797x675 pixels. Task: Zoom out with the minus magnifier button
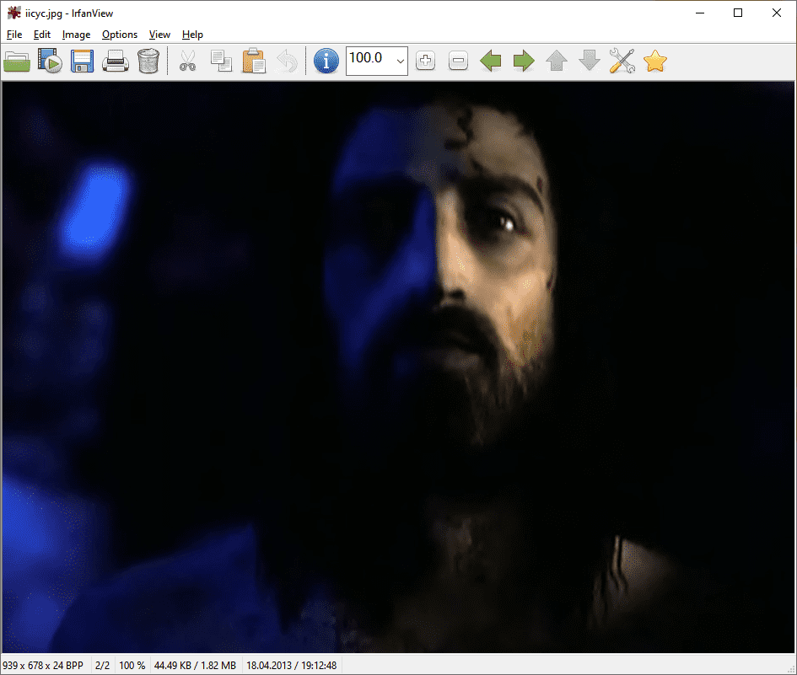pos(459,61)
